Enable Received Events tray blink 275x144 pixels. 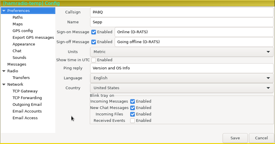(133, 121)
